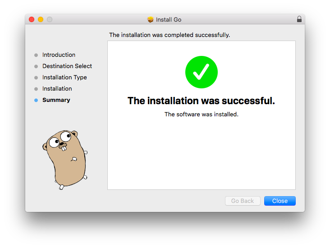Click the gray bullet next to Installation

36,89
